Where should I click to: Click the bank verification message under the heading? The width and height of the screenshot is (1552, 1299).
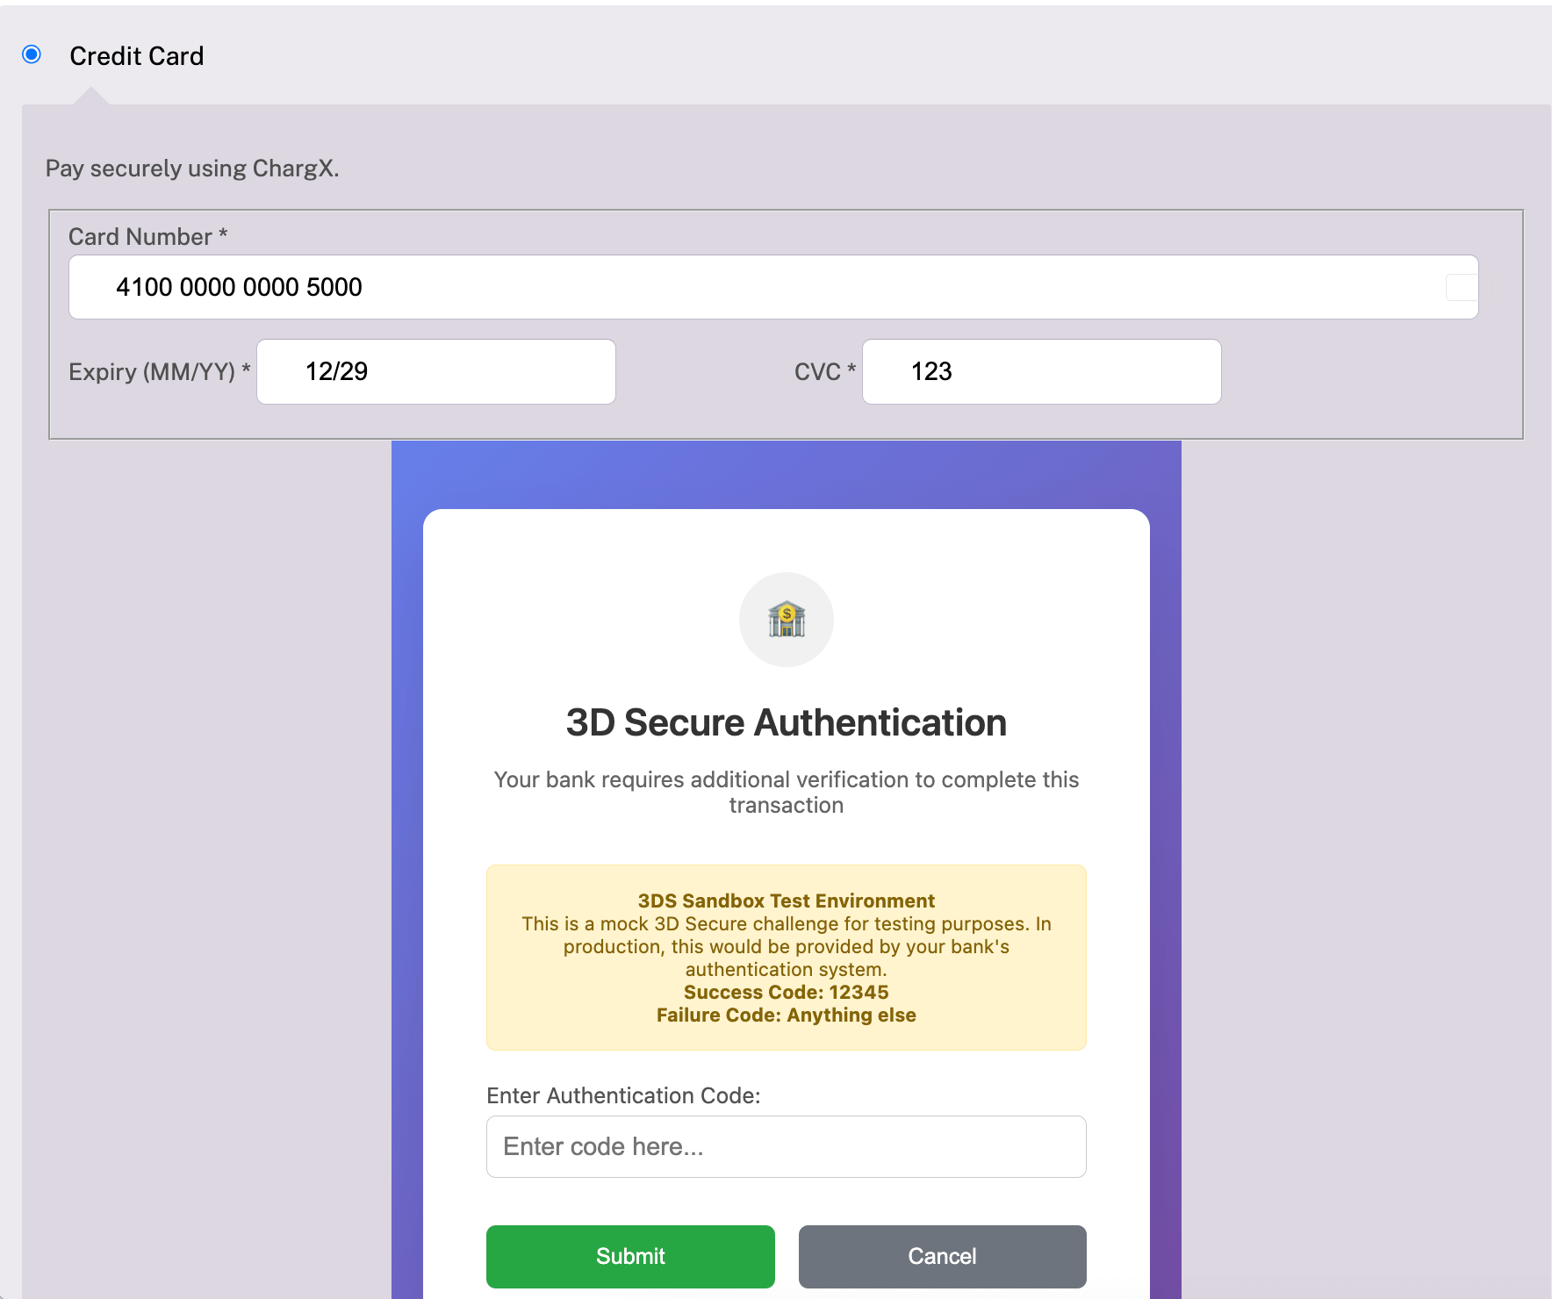coord(787,792)
